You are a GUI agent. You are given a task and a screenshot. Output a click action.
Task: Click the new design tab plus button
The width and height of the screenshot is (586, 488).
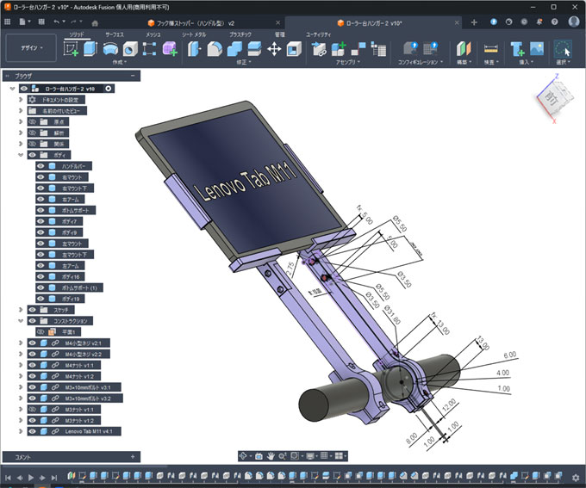[x=474, y=21]
